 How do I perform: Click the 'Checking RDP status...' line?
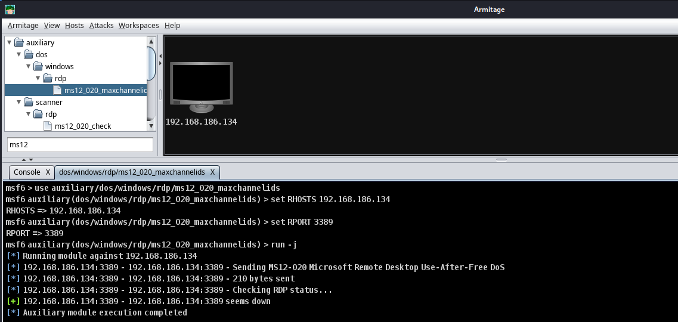point(169,290)
